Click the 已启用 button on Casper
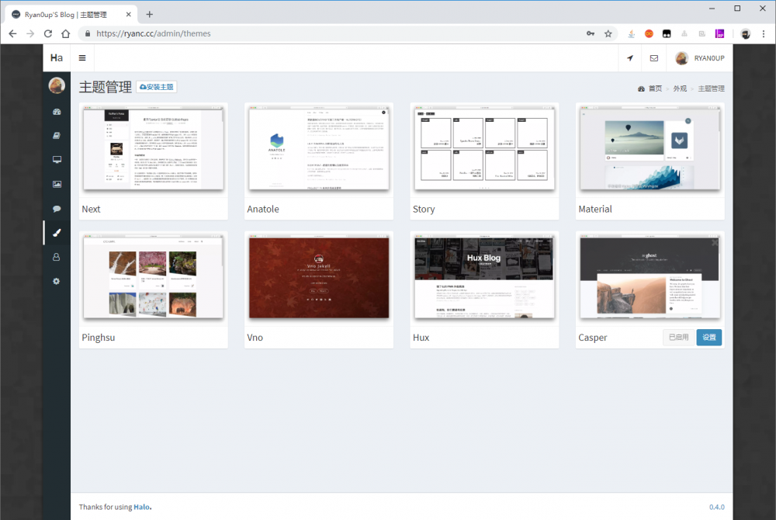Image resolution: width=776 pixels, height=520 pixels. tap(678, 338)
